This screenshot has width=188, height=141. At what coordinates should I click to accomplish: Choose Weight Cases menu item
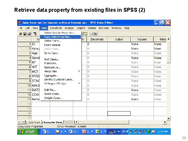click(x=61, y=98)
